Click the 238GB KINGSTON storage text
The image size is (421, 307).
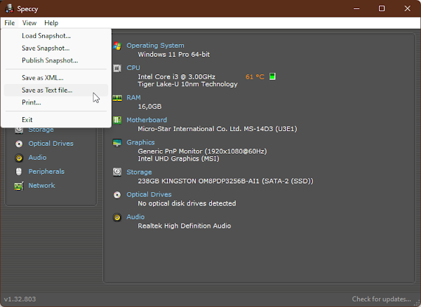225,182
